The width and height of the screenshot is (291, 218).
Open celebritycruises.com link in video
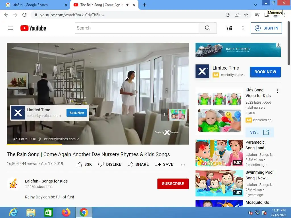point(61,139)
